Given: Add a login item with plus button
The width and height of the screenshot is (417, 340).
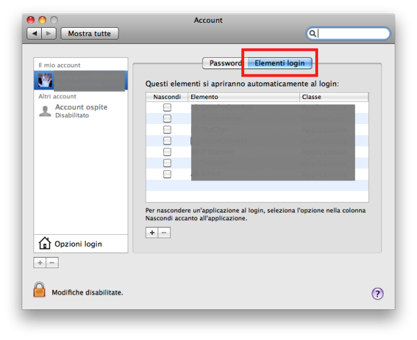Looking at the screenshot, I should click(152, 233).
